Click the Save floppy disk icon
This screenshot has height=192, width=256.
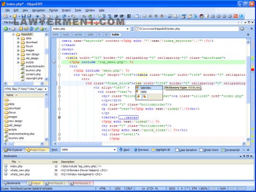pyautogui.click(x=24, y=16)
